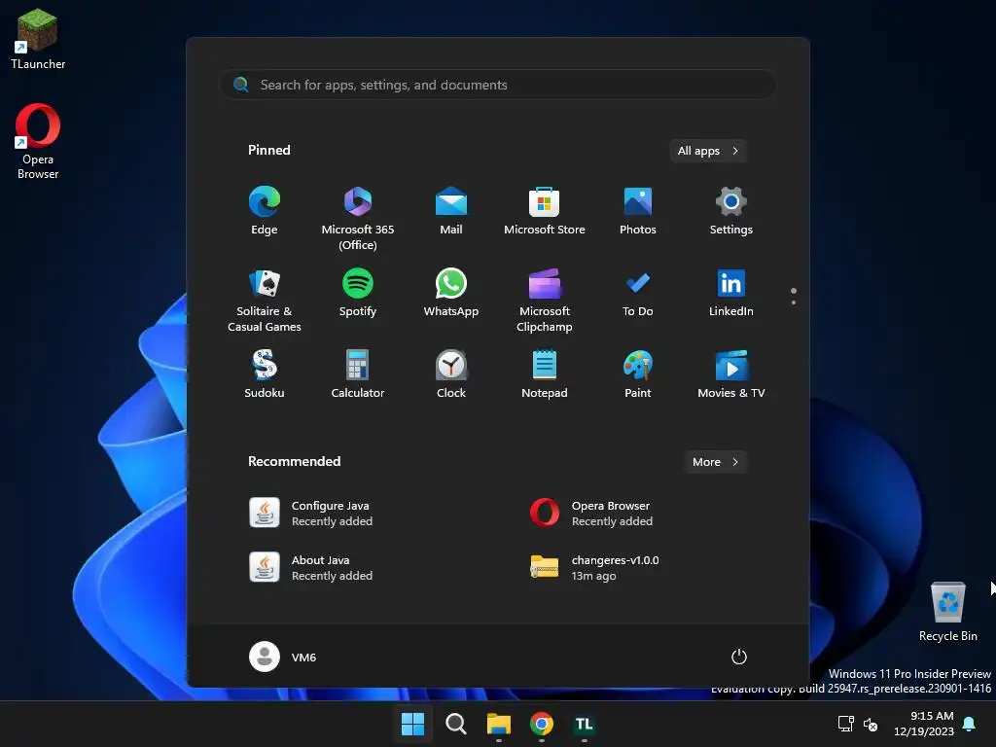This screenshot has height=747, width=996.
Task: Switch to Google Chrome on the taskbar
Action: point(542,724)
